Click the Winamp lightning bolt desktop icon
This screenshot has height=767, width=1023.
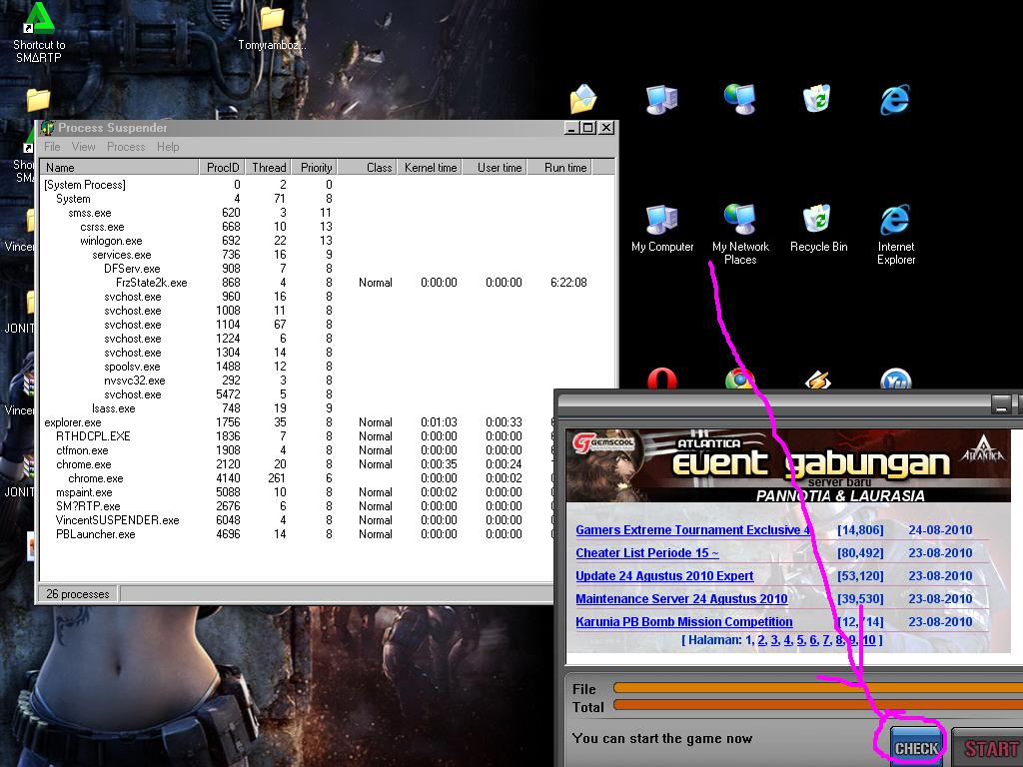click(x=818, y=380)
